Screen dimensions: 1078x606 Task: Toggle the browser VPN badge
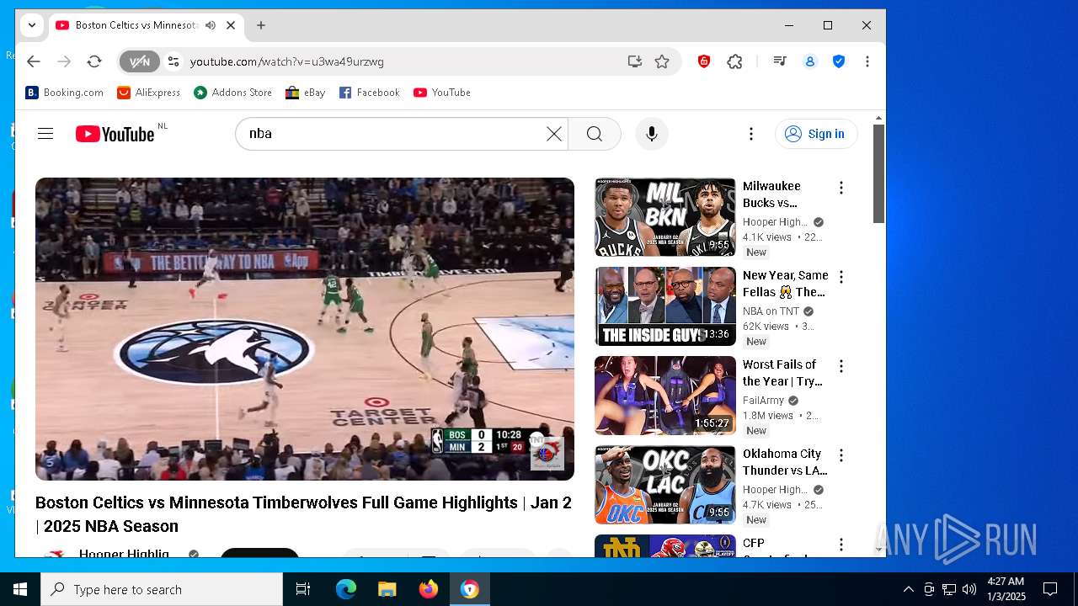coord(139,61)
